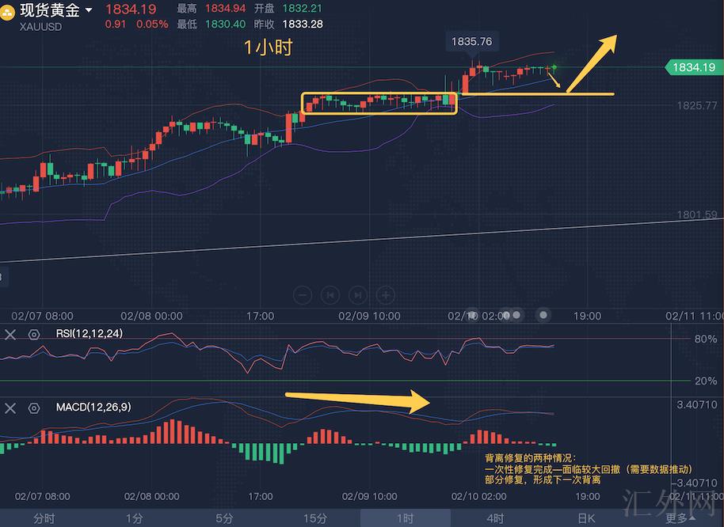Open MACD indicator settings gear
The width and height of the screenshot is (724, 527).
[34, 408]
